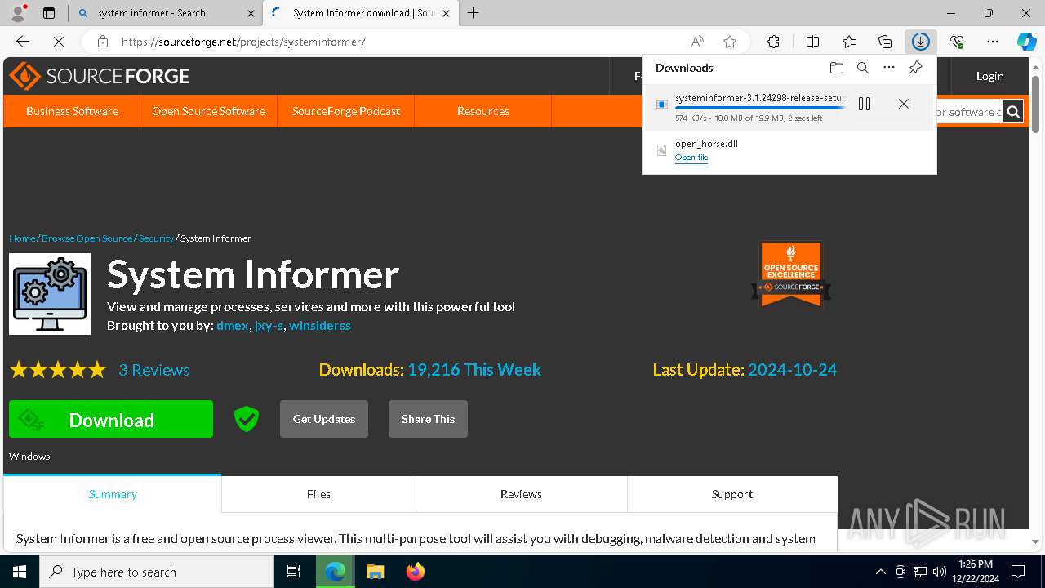Click the SourceForge search magnifier button

pos(1013,112)
